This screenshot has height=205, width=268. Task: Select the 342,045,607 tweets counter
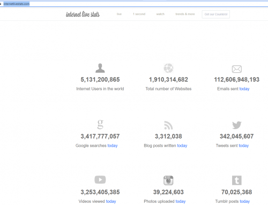[x=237, y=136]
